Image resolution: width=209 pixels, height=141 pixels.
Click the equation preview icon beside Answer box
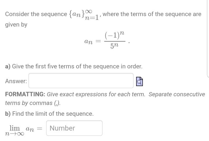click(139, 81)
